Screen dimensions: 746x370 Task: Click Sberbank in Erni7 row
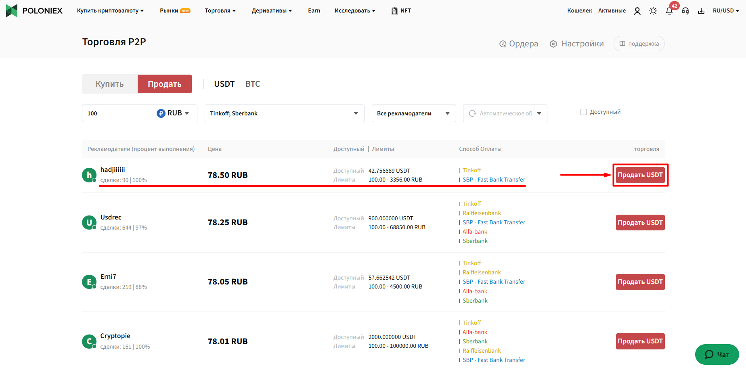coord(475,301)
